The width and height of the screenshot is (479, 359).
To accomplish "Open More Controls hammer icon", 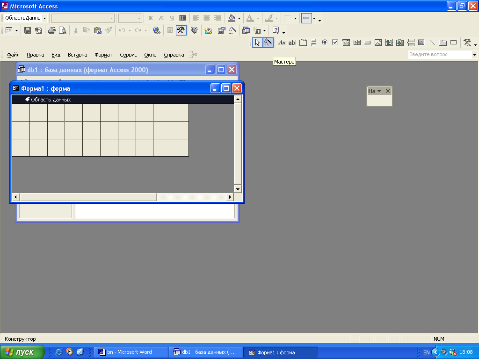I will point(467,43).
